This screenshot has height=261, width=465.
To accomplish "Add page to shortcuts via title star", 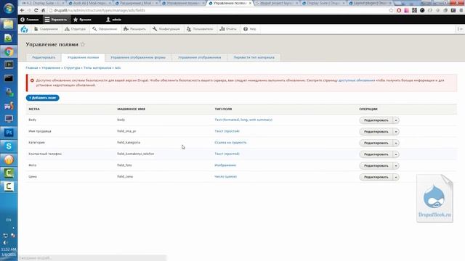I will pos(83,44).
